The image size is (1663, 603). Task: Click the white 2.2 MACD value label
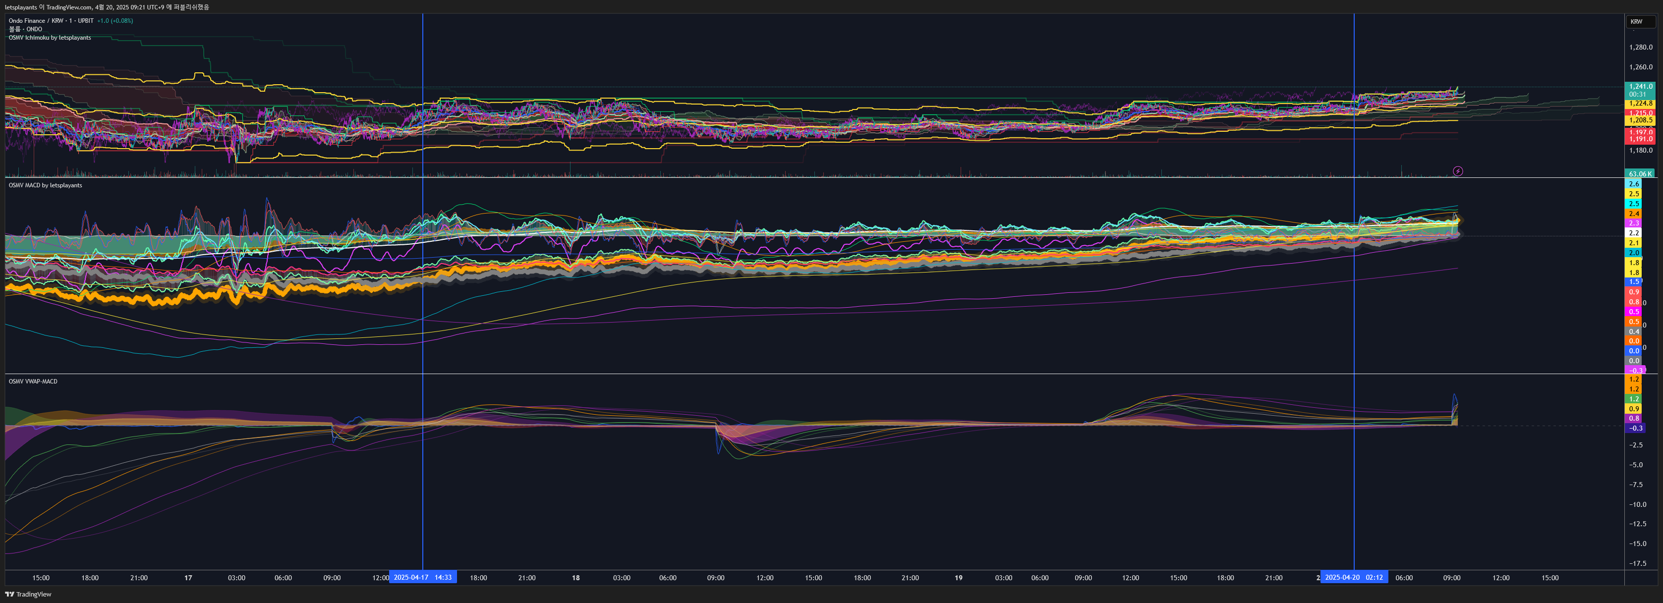(1633, 233)
